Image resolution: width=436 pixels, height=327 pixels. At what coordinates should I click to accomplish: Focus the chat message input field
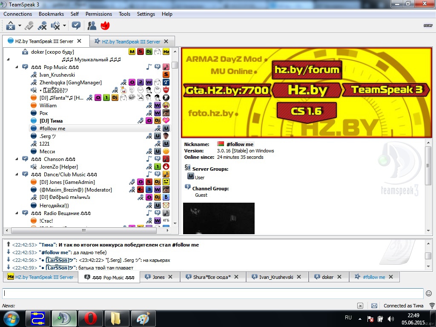tap(213, 293)
